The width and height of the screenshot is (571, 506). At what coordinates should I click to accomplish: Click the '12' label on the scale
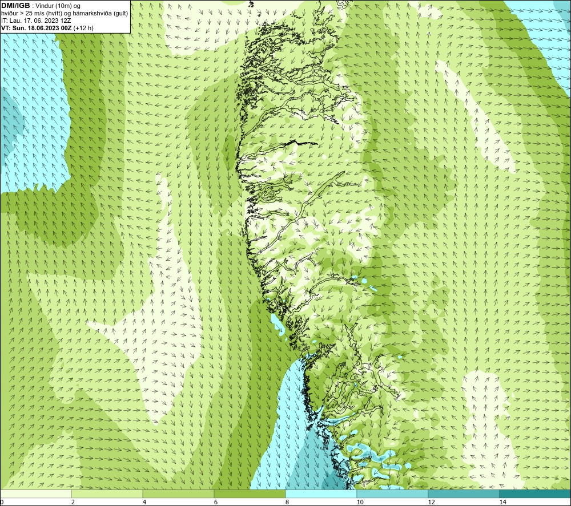click(x=431, y=502)
